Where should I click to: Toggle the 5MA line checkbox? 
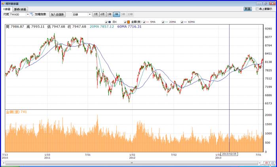[x=144, y=22]
